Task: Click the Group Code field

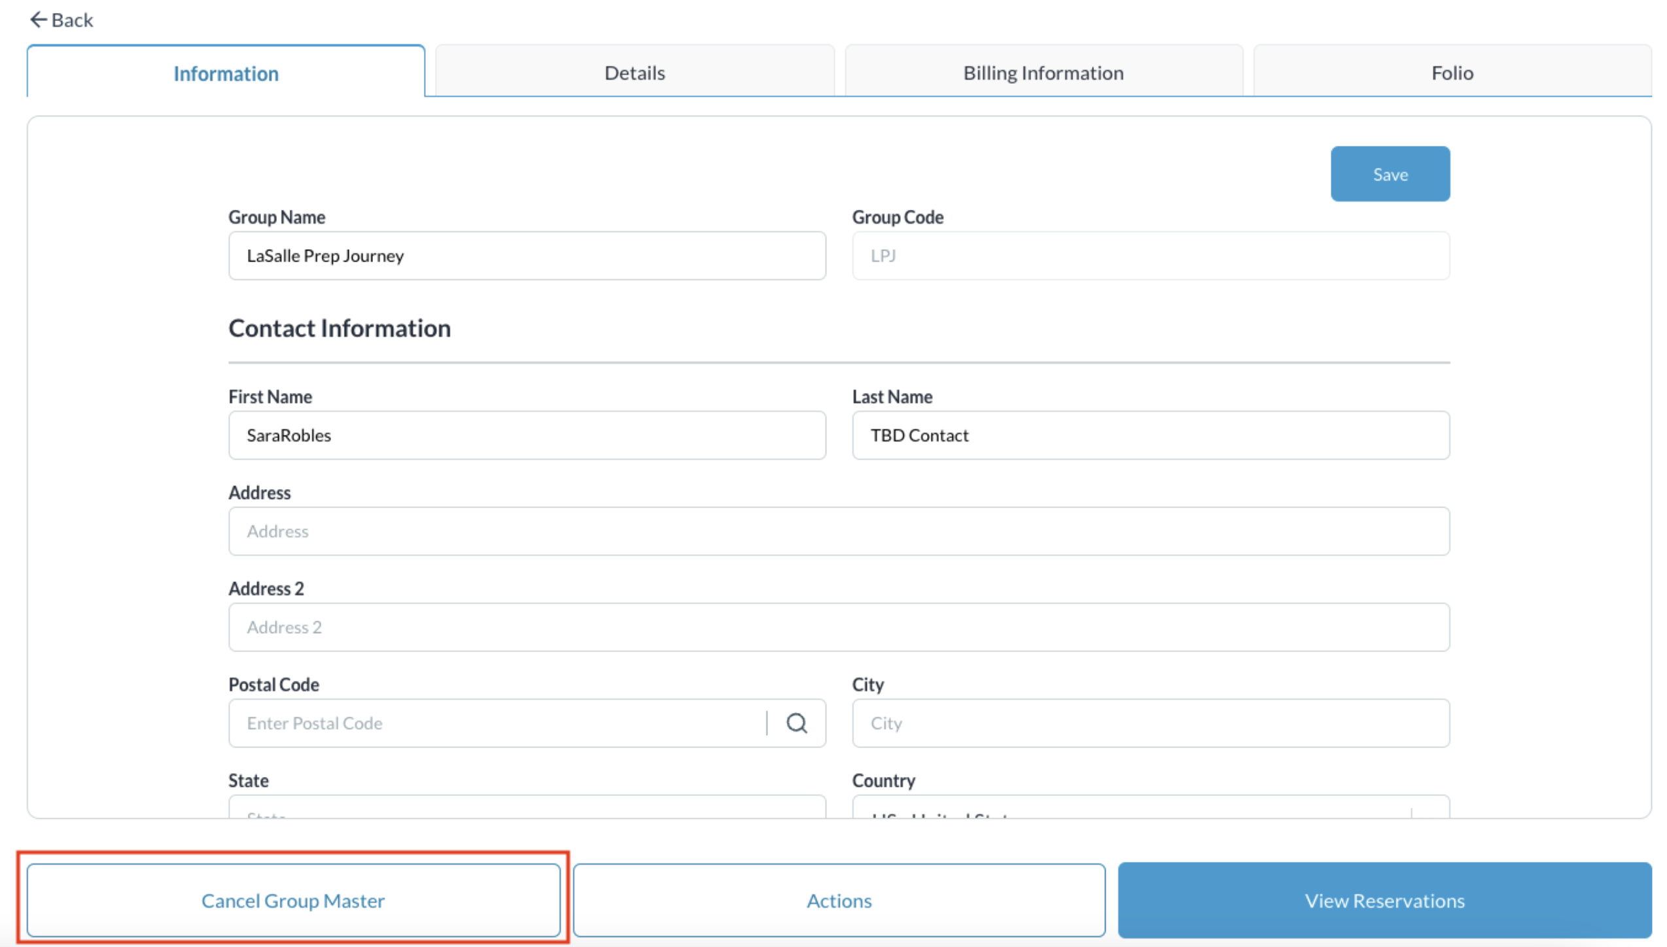Action: point(1150,256)
